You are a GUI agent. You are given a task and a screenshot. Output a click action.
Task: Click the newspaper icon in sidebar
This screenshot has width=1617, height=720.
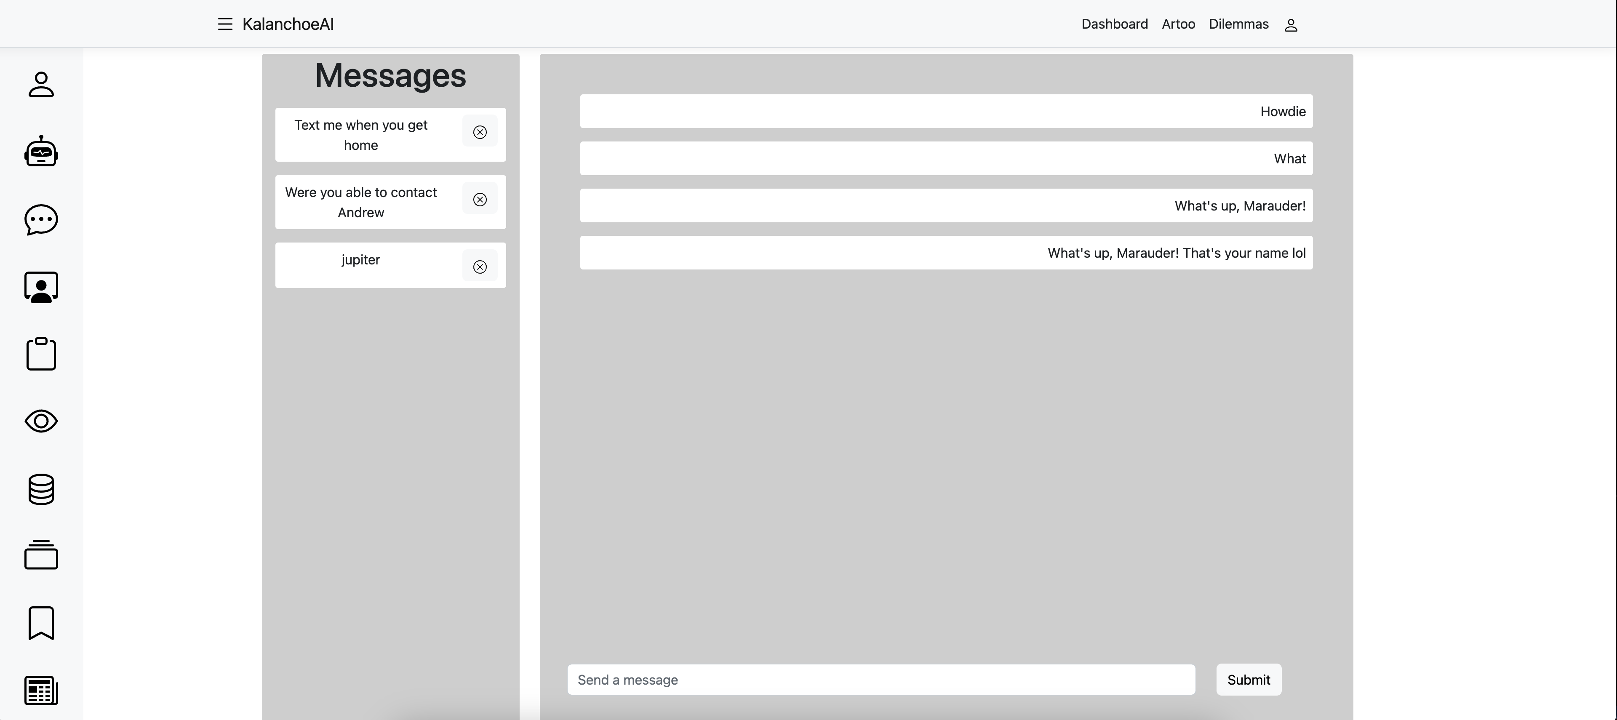coord(41,691)
